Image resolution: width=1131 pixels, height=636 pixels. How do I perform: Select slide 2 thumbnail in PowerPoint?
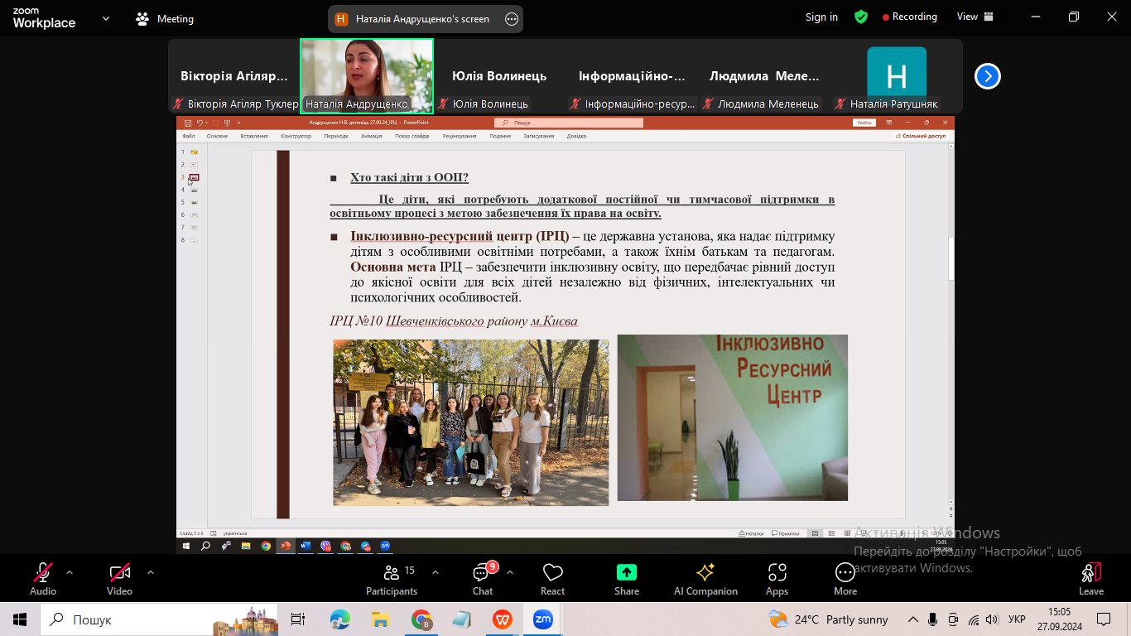pyautogui.click(x=194, y=165)
